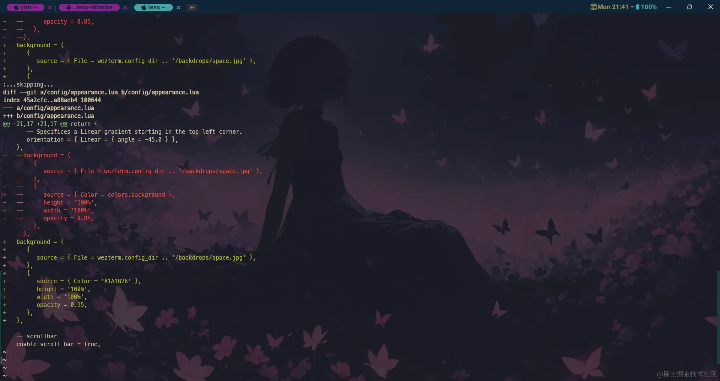Click the diff --git header line

(100, 92)
